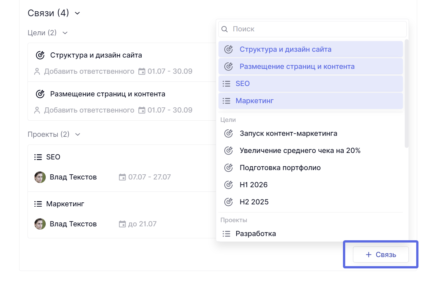Click Добавить ответственного under Структура и дизайн сайта
Image resolution: width=435 pixels, height=281 pixels.
click(89, 71)
